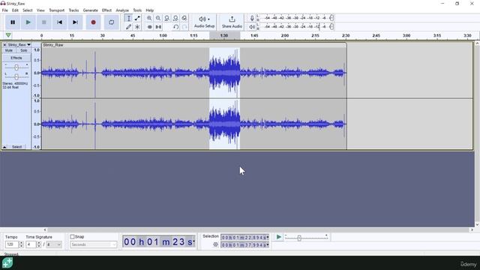Trim audio outside selection icon
Screen dimensions: 480x270
tap(149, 27)
